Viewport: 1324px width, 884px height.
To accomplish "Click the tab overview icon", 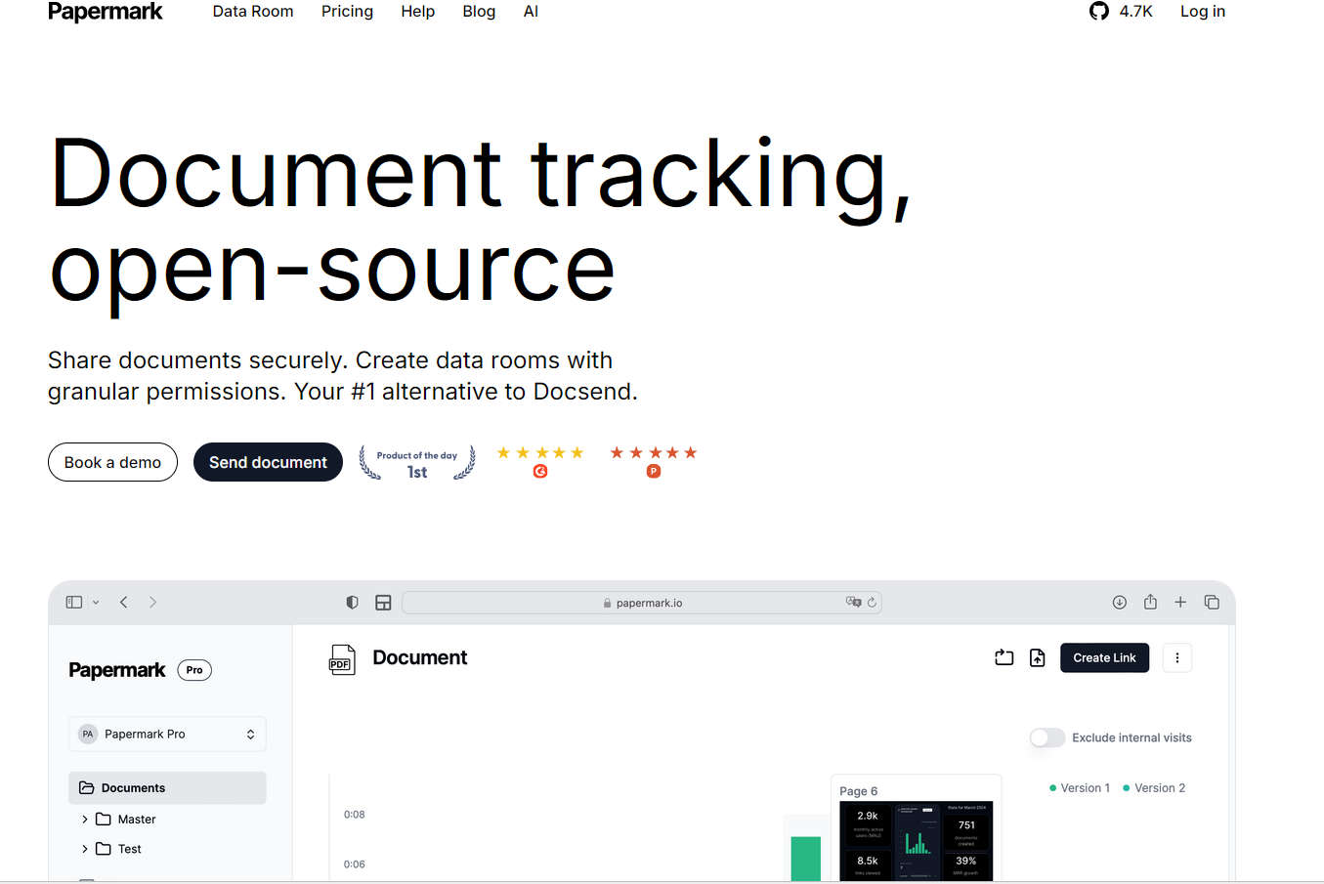I will (1212, 603).
